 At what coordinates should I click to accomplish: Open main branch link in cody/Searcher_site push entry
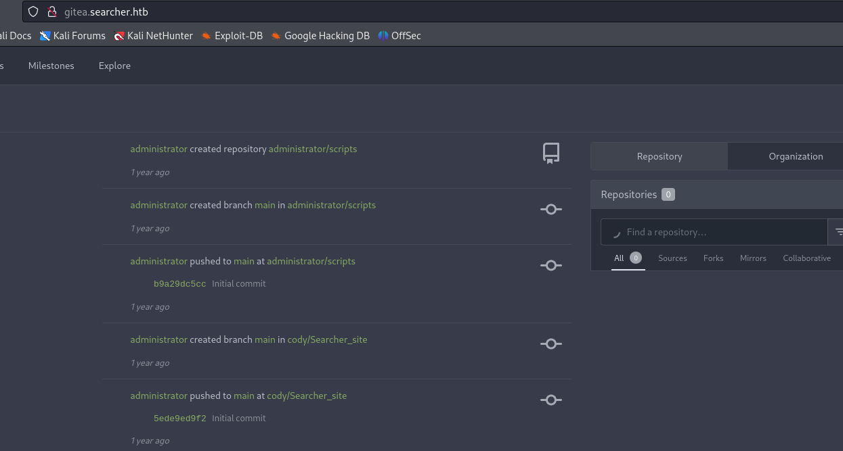pos(244,396)
